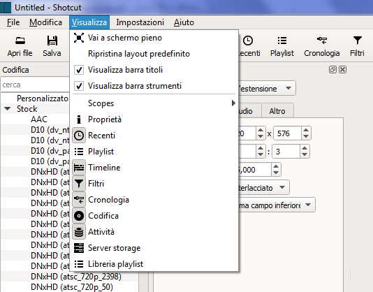Select Ripristina layout predefinito
The width and height of the screenshot is (373, 292).
click(x=139, y=54)
